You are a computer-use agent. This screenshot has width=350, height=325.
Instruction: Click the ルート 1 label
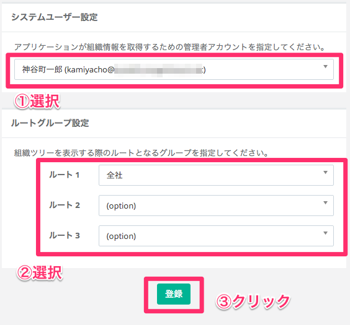[65, 175]
